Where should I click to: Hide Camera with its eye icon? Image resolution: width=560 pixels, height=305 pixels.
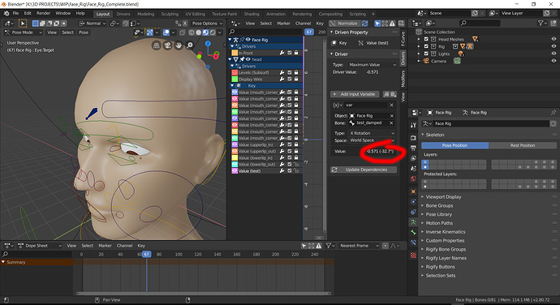(x=554, y=61)
